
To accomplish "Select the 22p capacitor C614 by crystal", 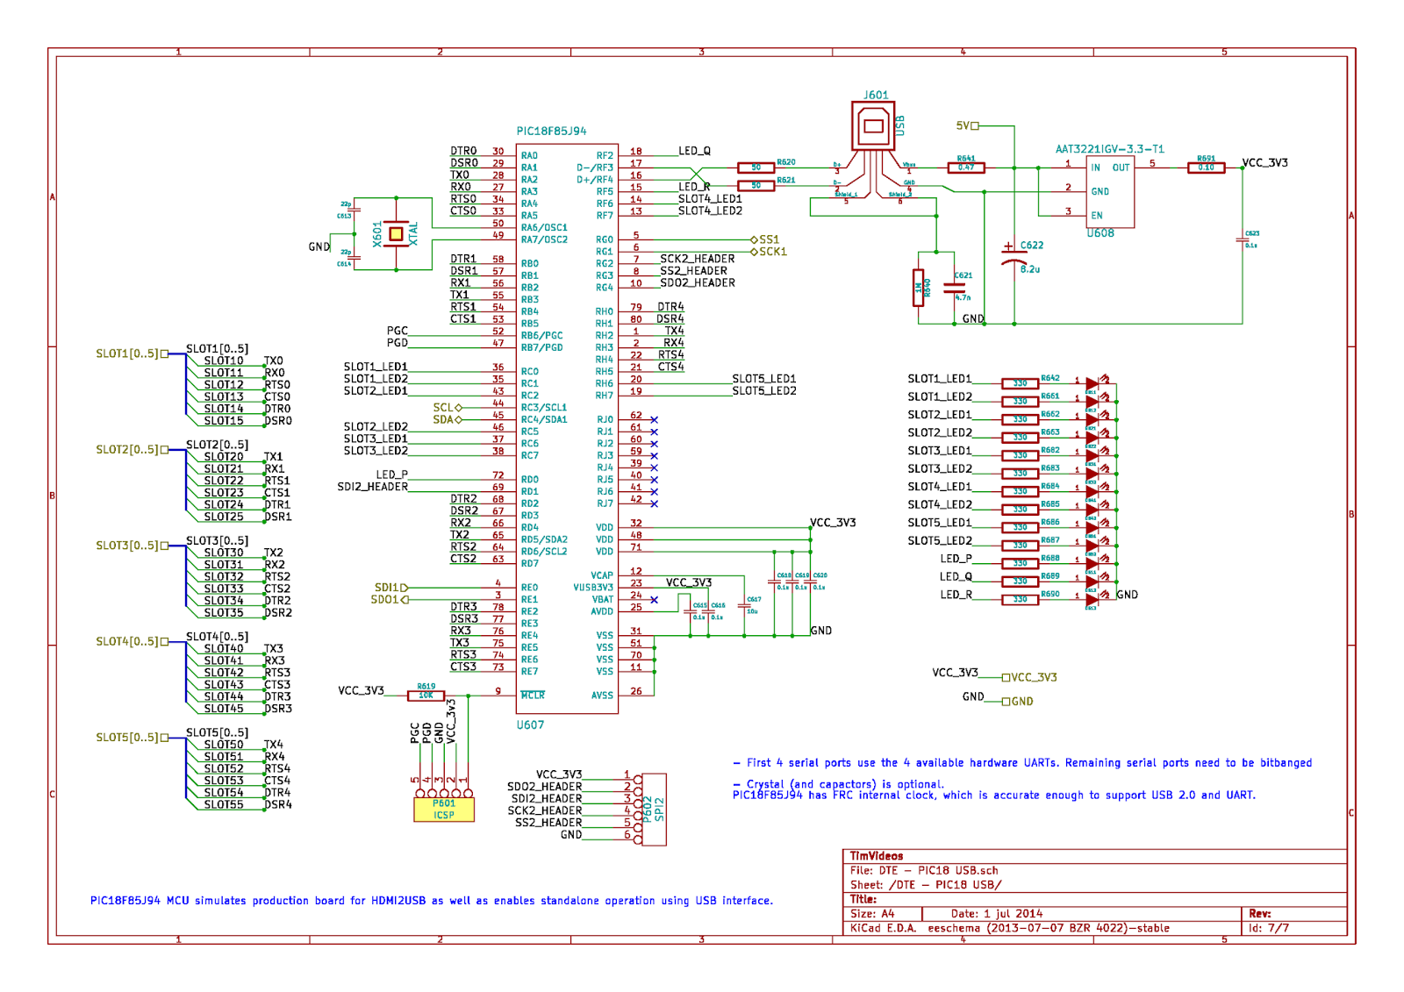I will [x=354, y=258].
